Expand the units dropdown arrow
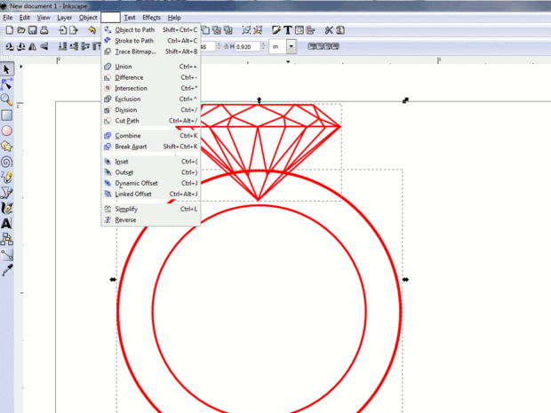 point(291,46)
